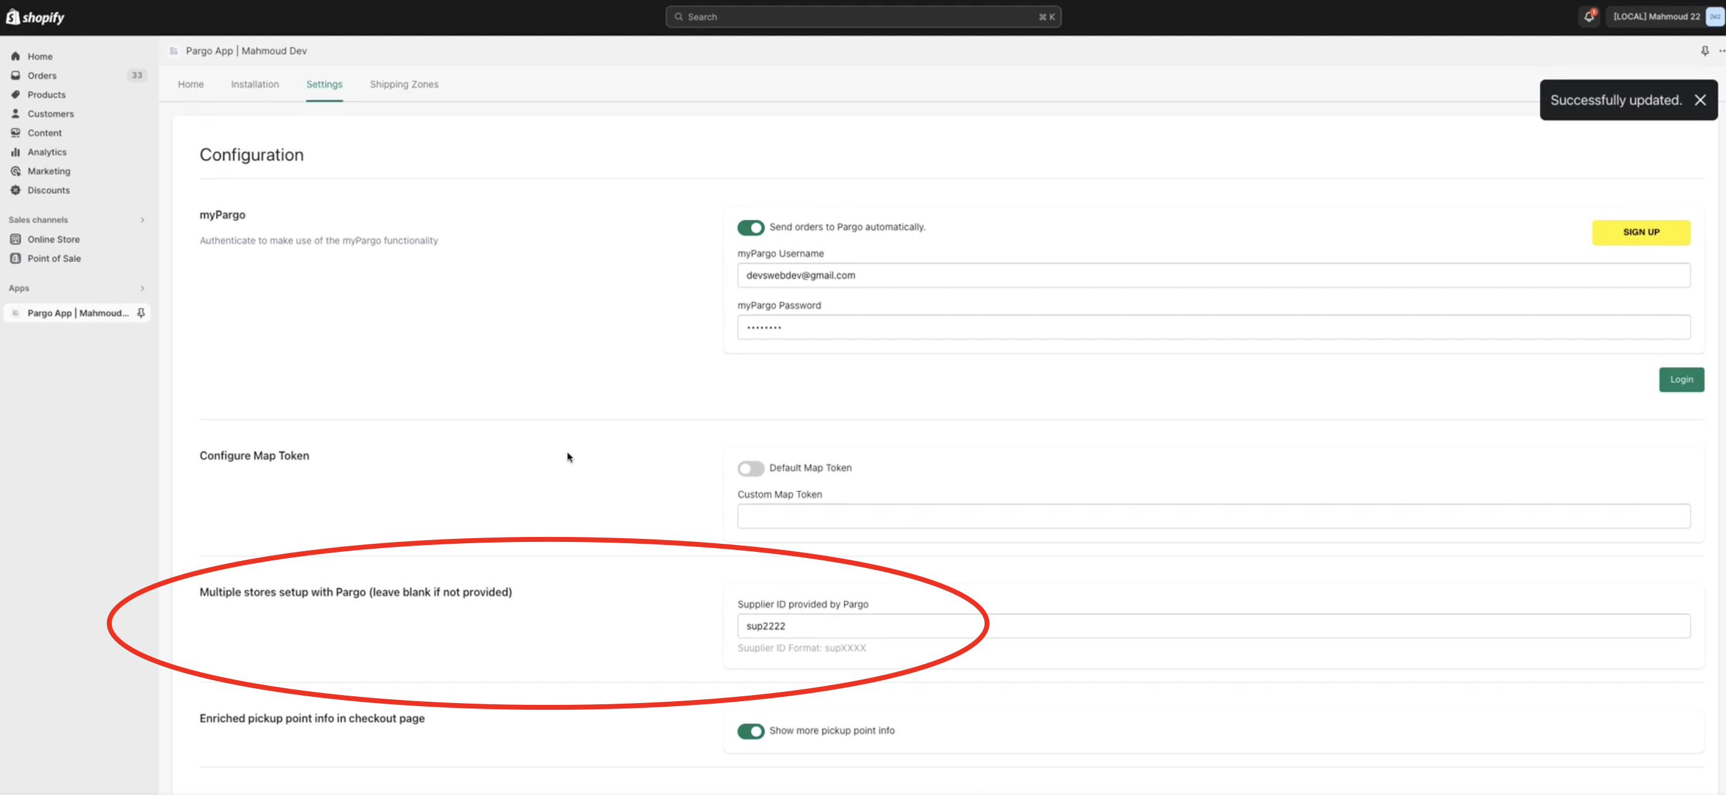This screenshot has width=1726, height=795.
Task: Click the yellow SIGN UP button
Action: coord(1641,232)
